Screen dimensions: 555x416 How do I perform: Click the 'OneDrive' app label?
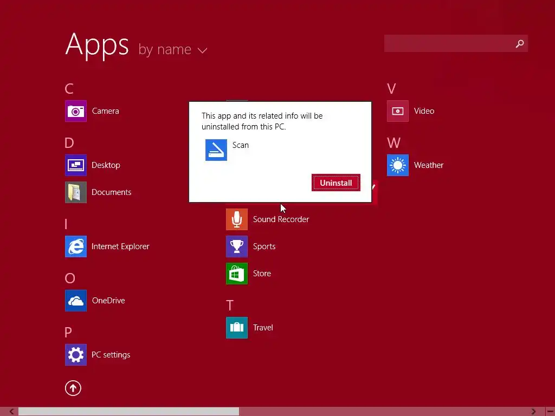point(108,301)
